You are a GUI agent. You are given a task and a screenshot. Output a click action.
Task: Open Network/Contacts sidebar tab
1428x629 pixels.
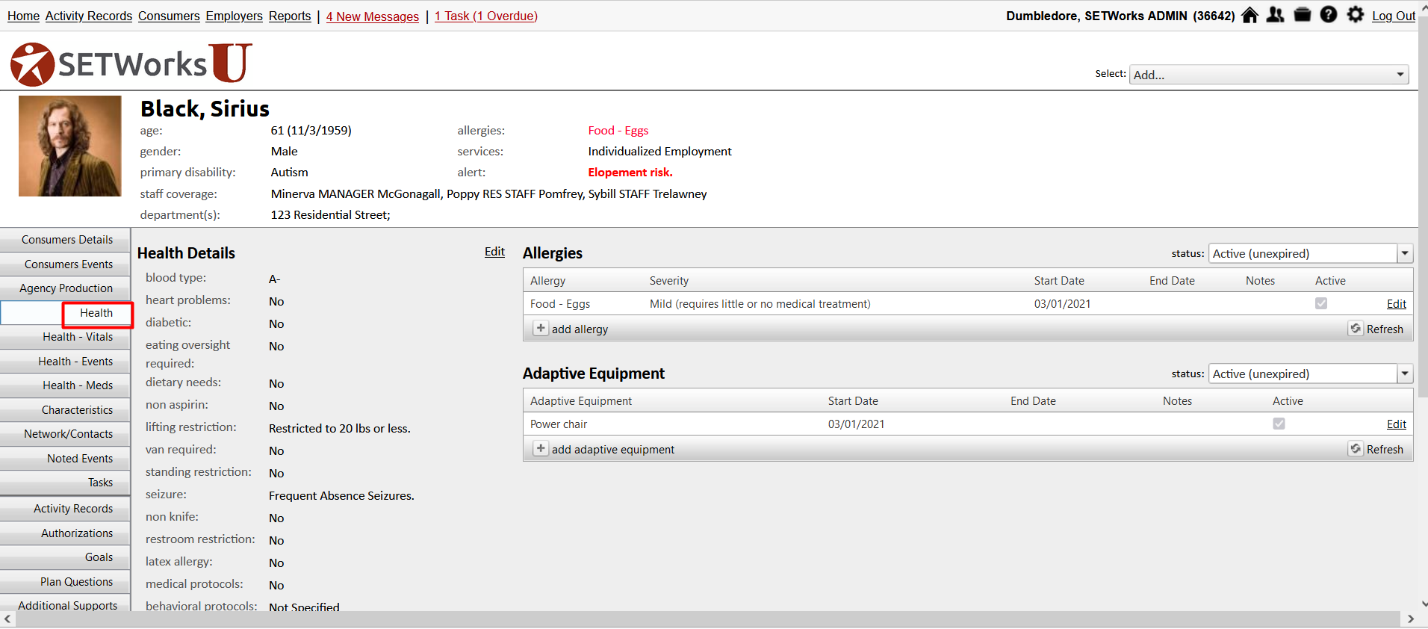click(65, 434)
